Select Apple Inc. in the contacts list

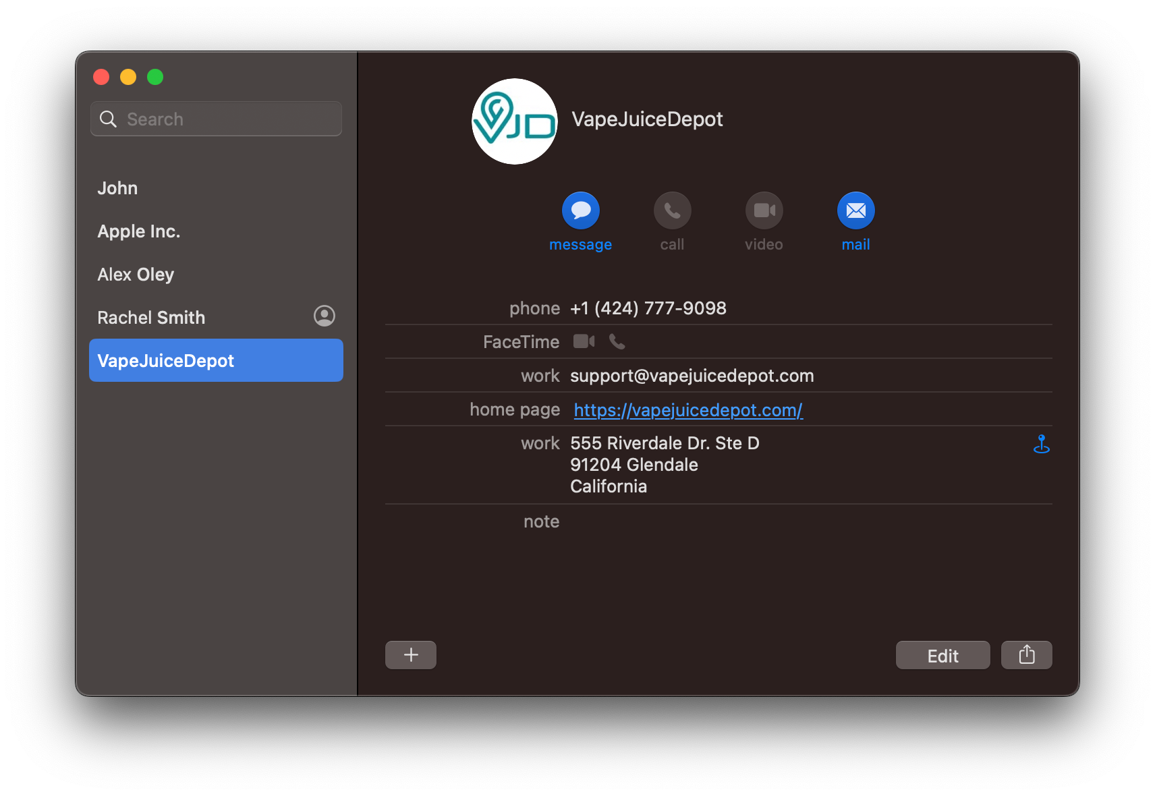(x=216, y=231)
